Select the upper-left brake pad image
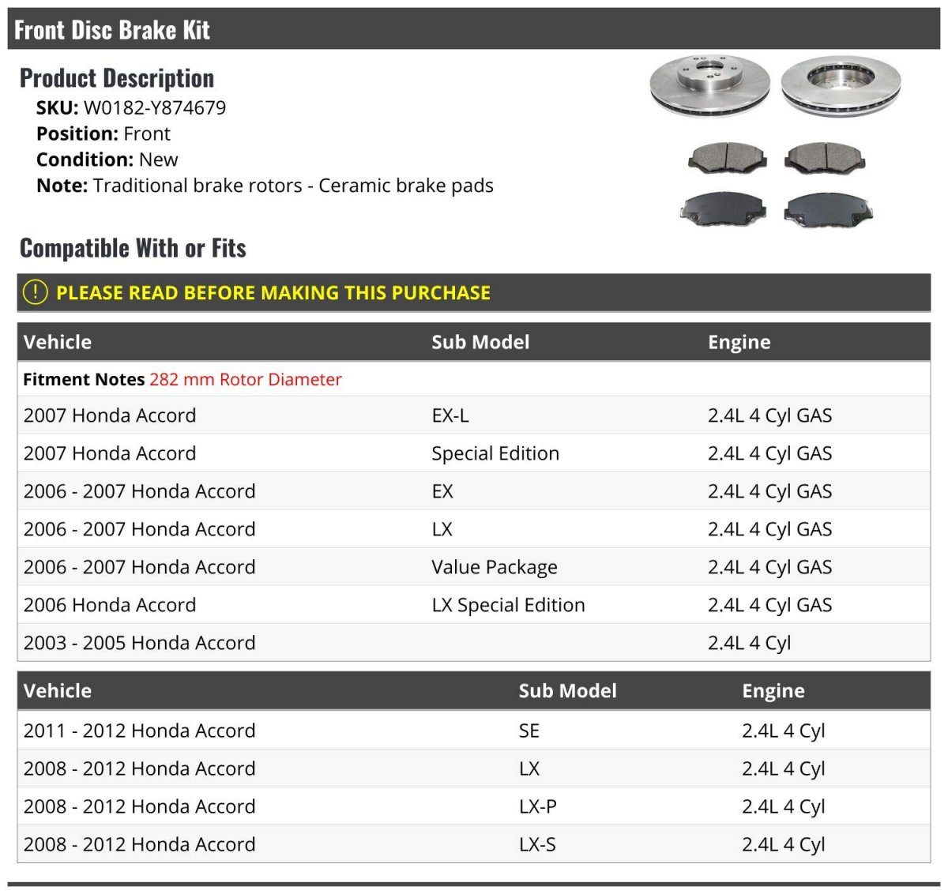This screenshot has width=948, height=894. (x=727, y=157)
